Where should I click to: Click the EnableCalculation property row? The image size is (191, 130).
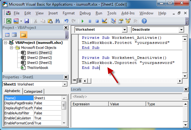tap(33, 118)
